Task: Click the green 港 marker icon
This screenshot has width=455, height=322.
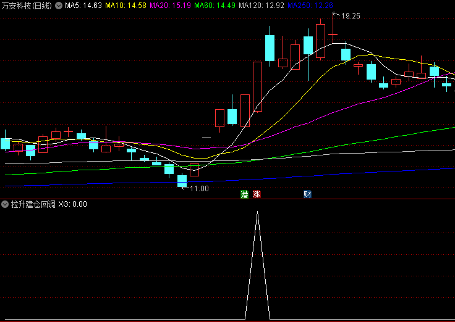Action: coord(245,194)
